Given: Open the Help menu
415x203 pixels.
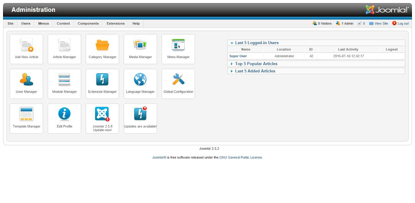Looking at the screenshot, I should pyautogui.click(x=136, y=24).
